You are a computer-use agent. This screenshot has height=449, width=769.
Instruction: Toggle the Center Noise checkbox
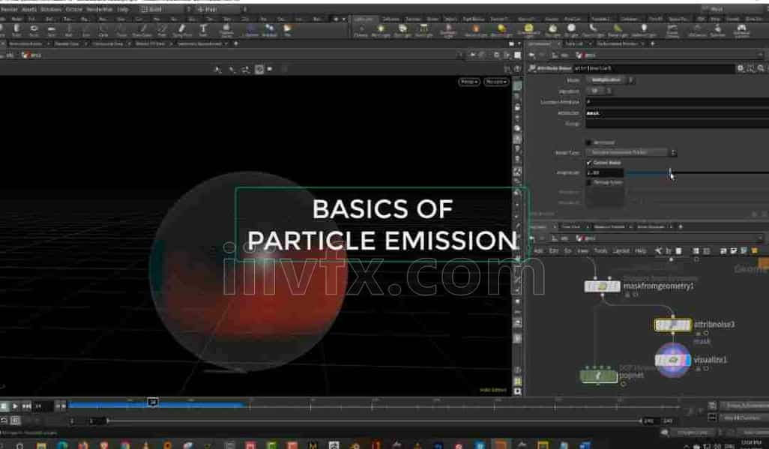[589, 163]
